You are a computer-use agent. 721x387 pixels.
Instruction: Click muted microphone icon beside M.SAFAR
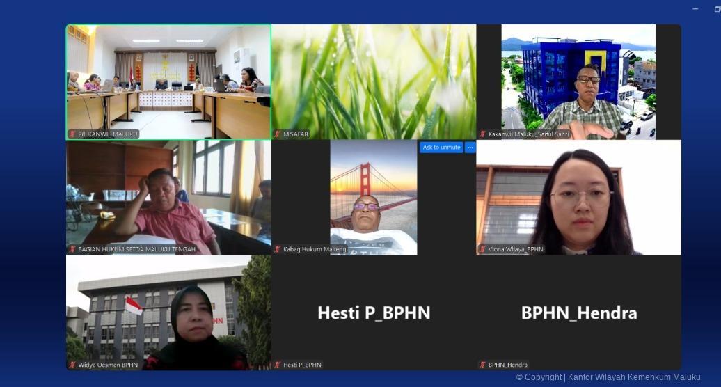click(278, 134)
